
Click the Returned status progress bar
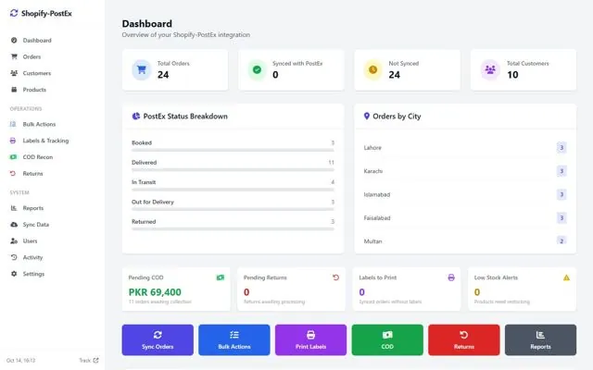click(x=233, y=228)
